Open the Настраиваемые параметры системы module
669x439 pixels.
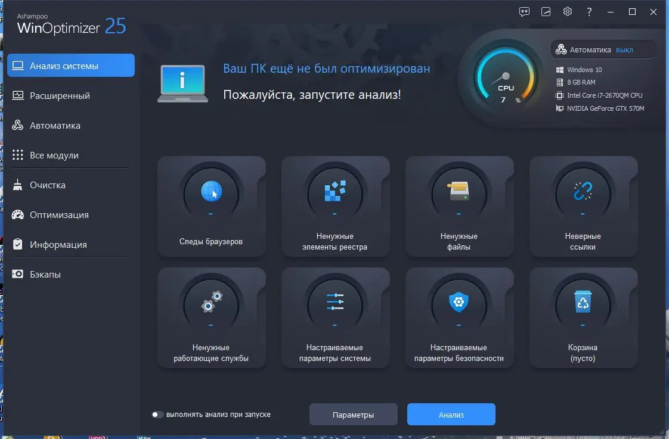click(335, 317)
